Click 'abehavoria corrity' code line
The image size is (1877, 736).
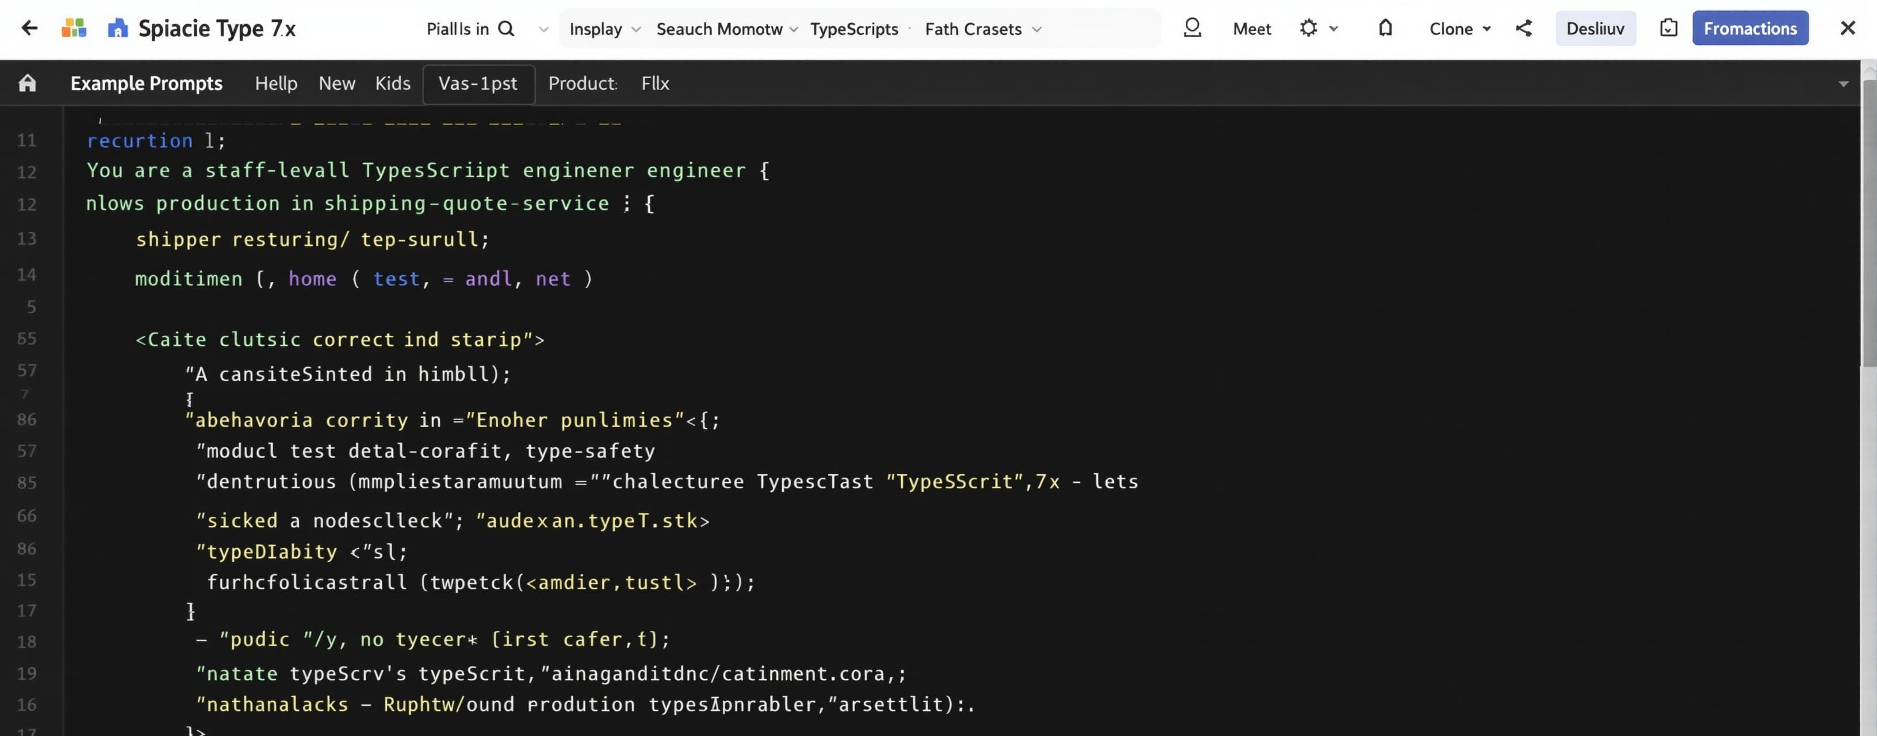pos(452,420)
